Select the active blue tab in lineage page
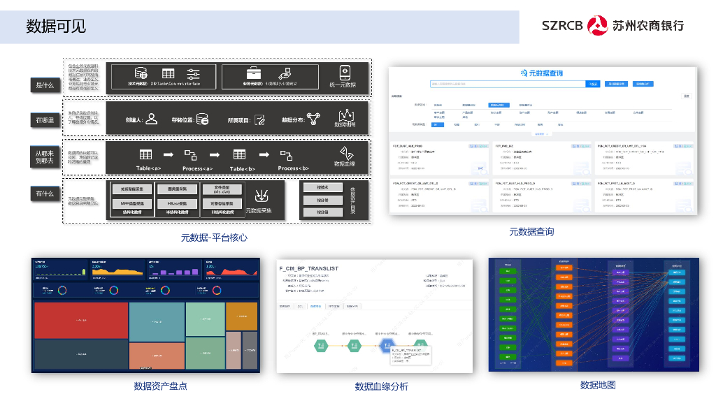716x401 pixels. click(315, 306)
